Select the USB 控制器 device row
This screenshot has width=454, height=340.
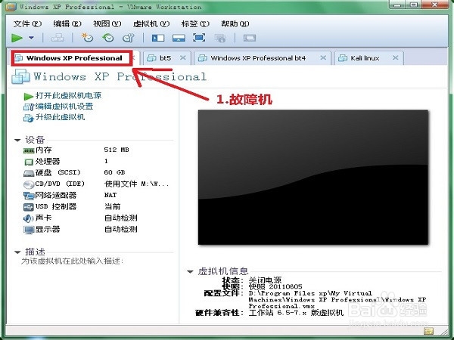[98, 207]
